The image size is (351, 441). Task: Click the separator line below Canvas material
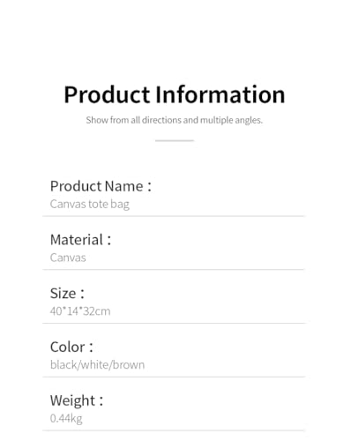click(174, 269)
